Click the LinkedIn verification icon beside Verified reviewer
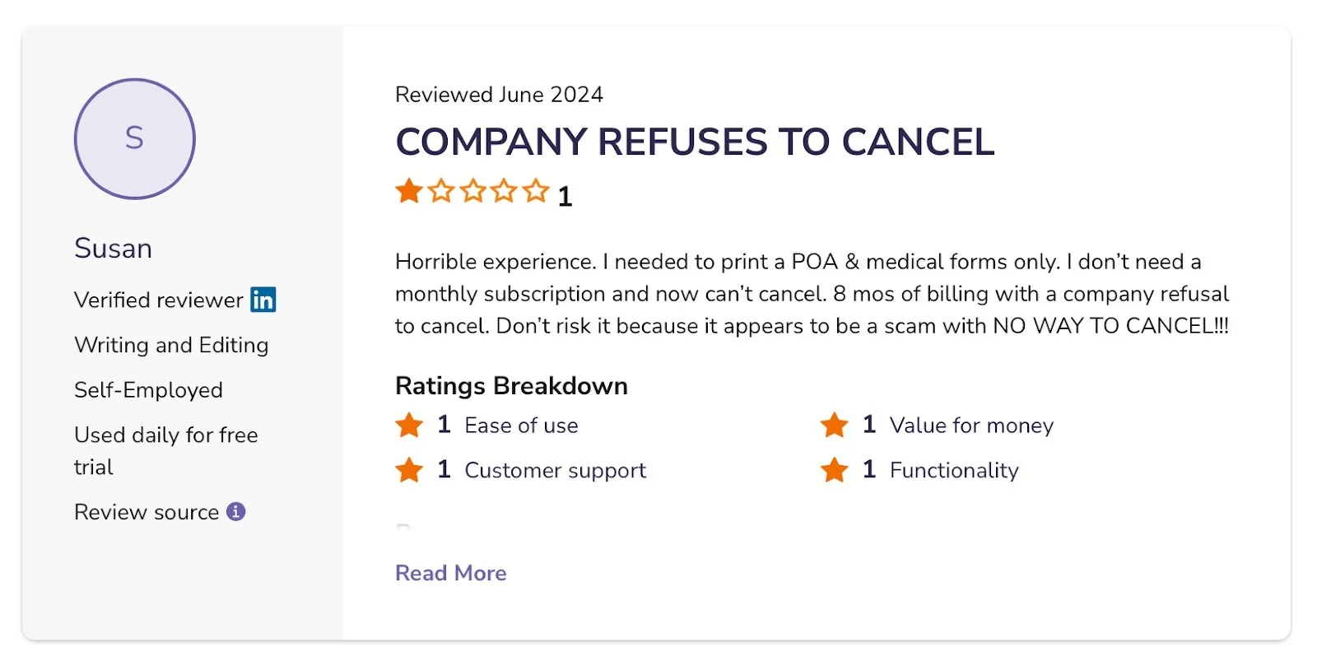This screenshot has height=656, width=1317. coord(263,300)
